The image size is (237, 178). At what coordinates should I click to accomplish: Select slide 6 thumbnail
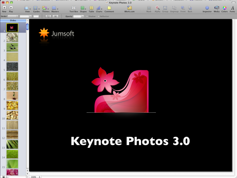tap(12, 76)
